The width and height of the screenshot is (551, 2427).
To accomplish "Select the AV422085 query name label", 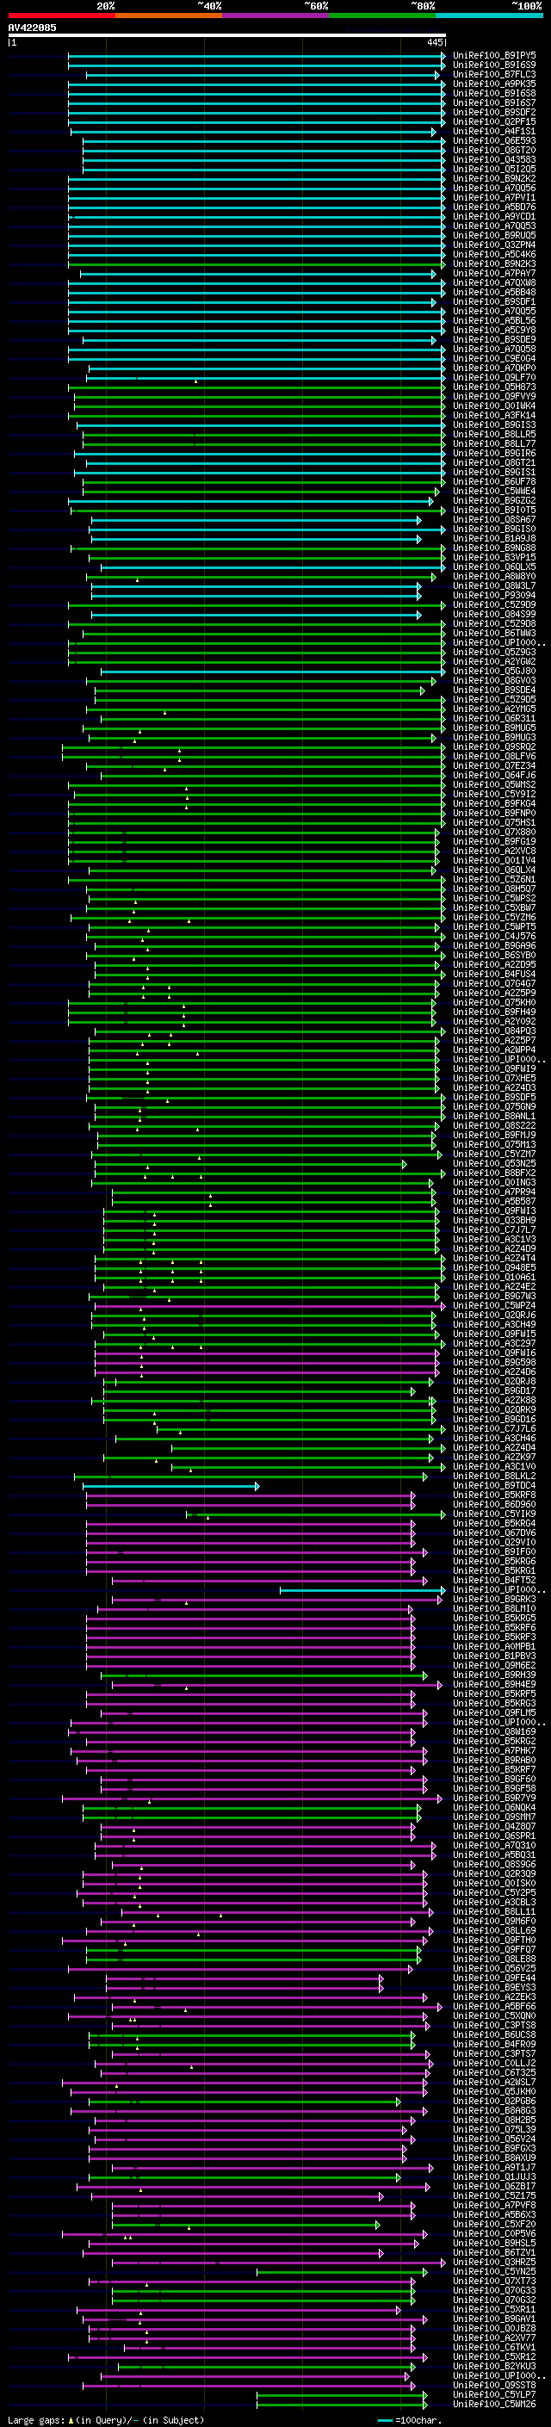I will coord(32,28).
